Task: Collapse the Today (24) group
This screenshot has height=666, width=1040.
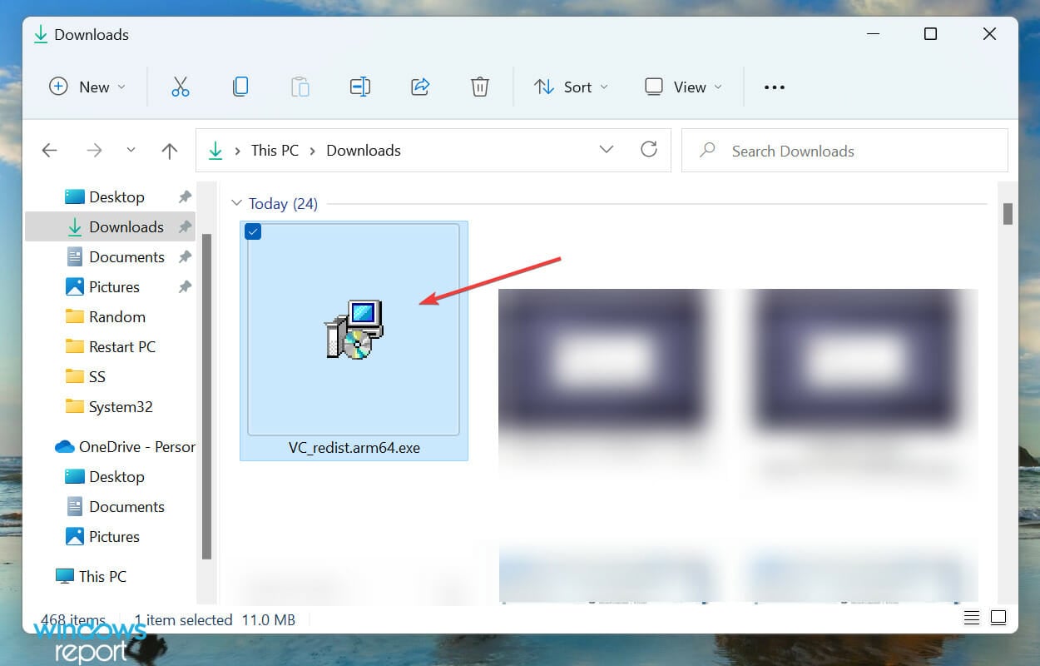Action: click(237, 203)
